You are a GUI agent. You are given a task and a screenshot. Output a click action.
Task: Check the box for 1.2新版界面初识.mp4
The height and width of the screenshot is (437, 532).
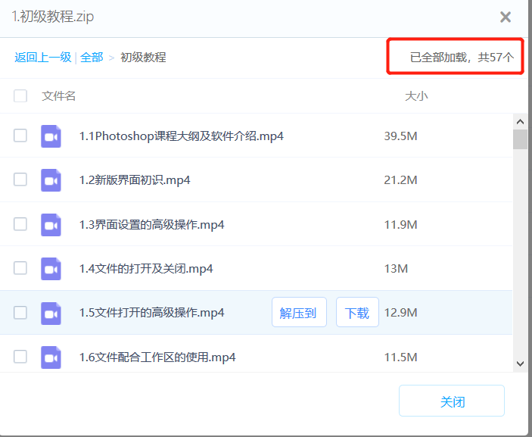coord(20,179)
